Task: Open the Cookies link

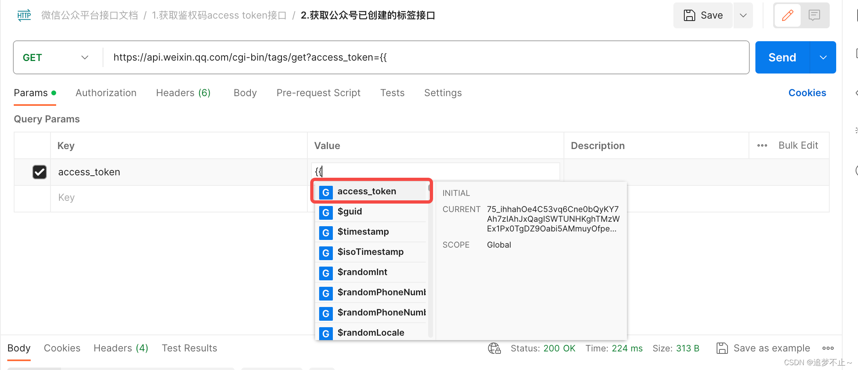Action: tap(807, 93)
